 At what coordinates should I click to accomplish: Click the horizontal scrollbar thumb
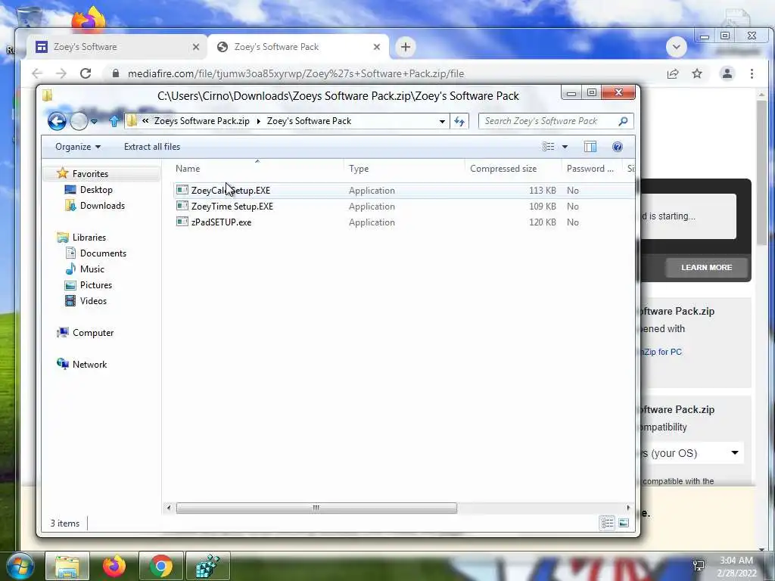point(316,508)
